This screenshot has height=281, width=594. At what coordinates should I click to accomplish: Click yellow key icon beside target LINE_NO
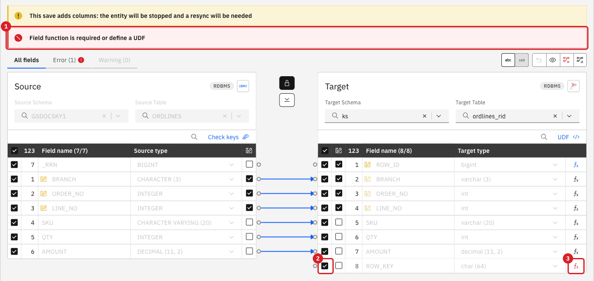[x=368, y=208]
